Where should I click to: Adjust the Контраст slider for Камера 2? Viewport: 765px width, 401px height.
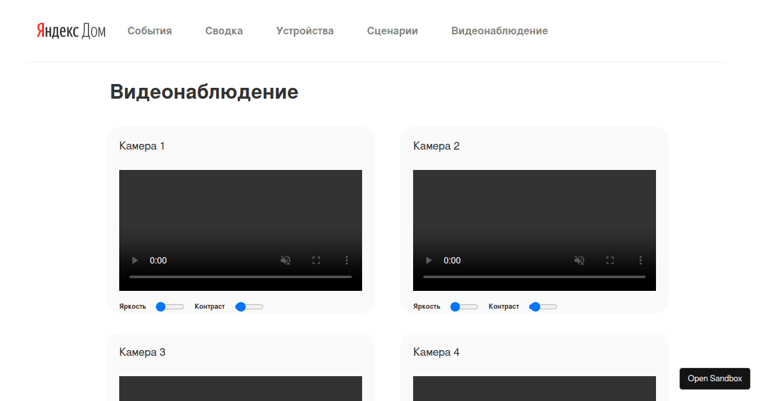point(543,307)
